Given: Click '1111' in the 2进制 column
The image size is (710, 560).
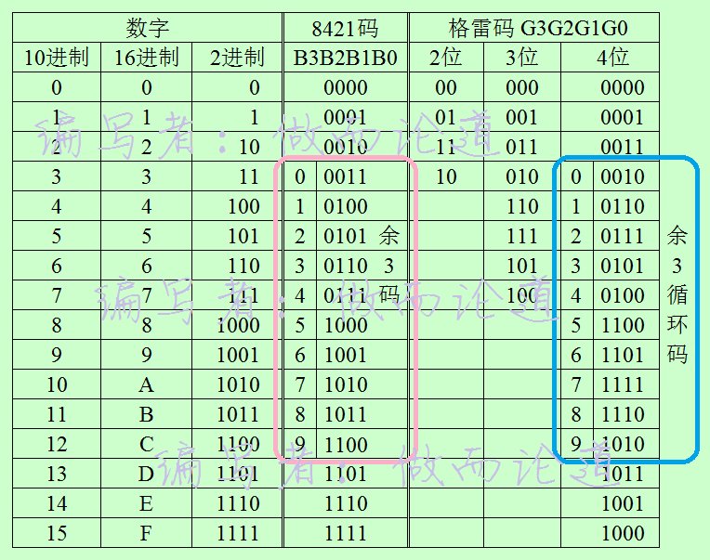Looking at the screenshot, I should (x=238, y=533).
